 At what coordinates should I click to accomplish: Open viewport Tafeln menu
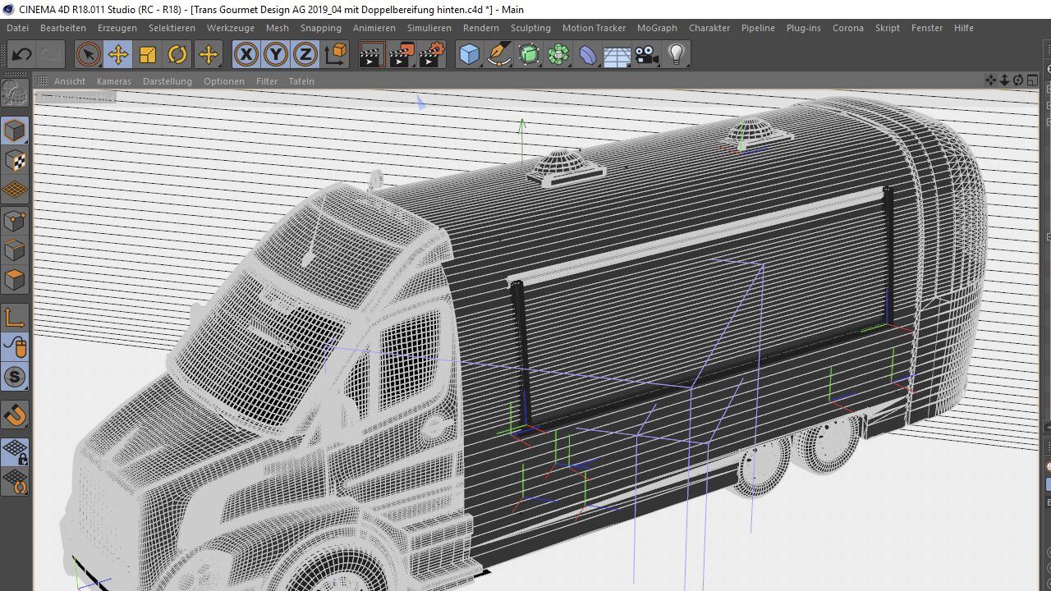(301, 81)
